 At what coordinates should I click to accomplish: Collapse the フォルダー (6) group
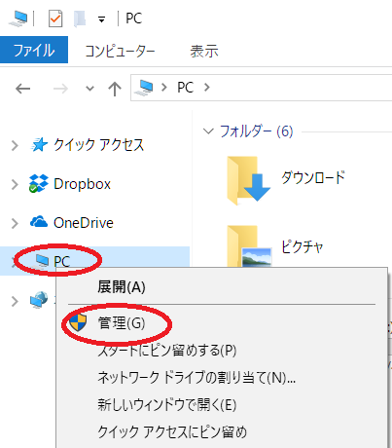click(208, 131)
